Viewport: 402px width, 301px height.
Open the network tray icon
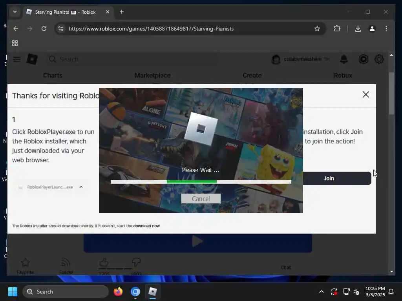click(x=346, y=292)
